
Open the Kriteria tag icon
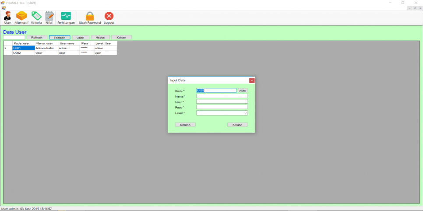36,17
